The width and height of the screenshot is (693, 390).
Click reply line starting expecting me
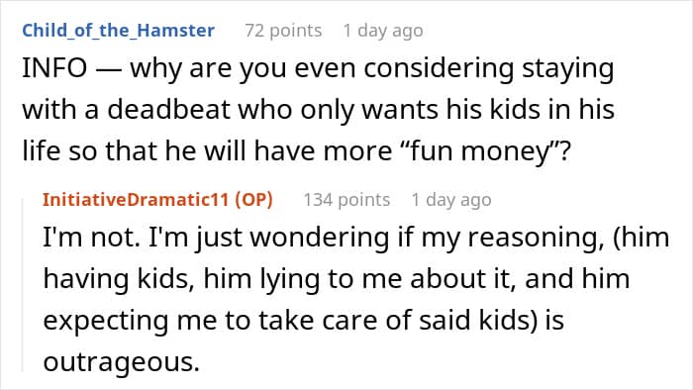[304, 321]
